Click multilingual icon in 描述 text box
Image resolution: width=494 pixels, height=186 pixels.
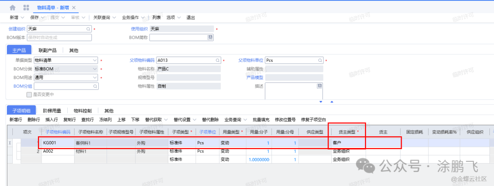[320, 86]
